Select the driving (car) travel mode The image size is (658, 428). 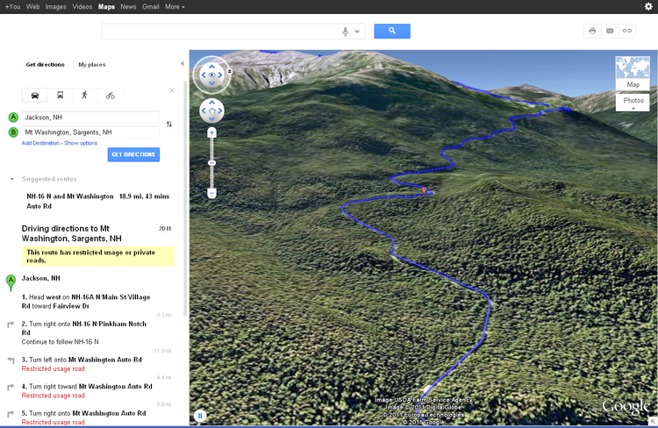pyautogui.click(x=35, y=95)
